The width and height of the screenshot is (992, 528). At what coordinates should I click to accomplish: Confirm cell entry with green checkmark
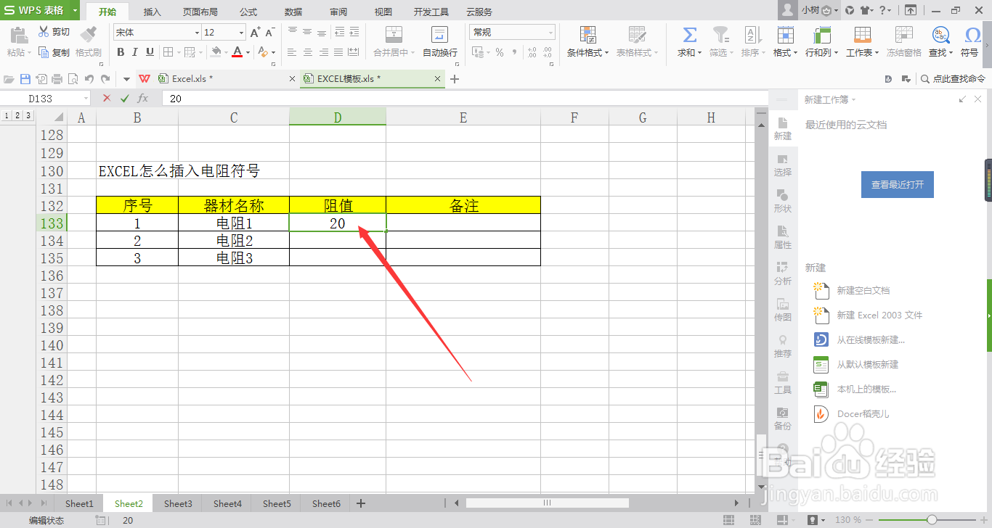[x=125, y=99]
